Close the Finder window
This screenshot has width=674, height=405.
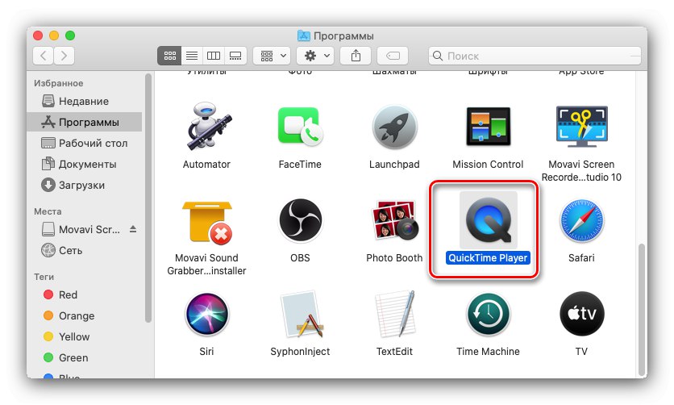[x=38, y=35]
